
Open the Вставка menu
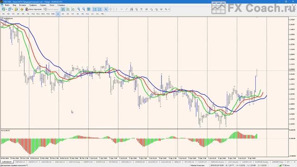[23, 5]
